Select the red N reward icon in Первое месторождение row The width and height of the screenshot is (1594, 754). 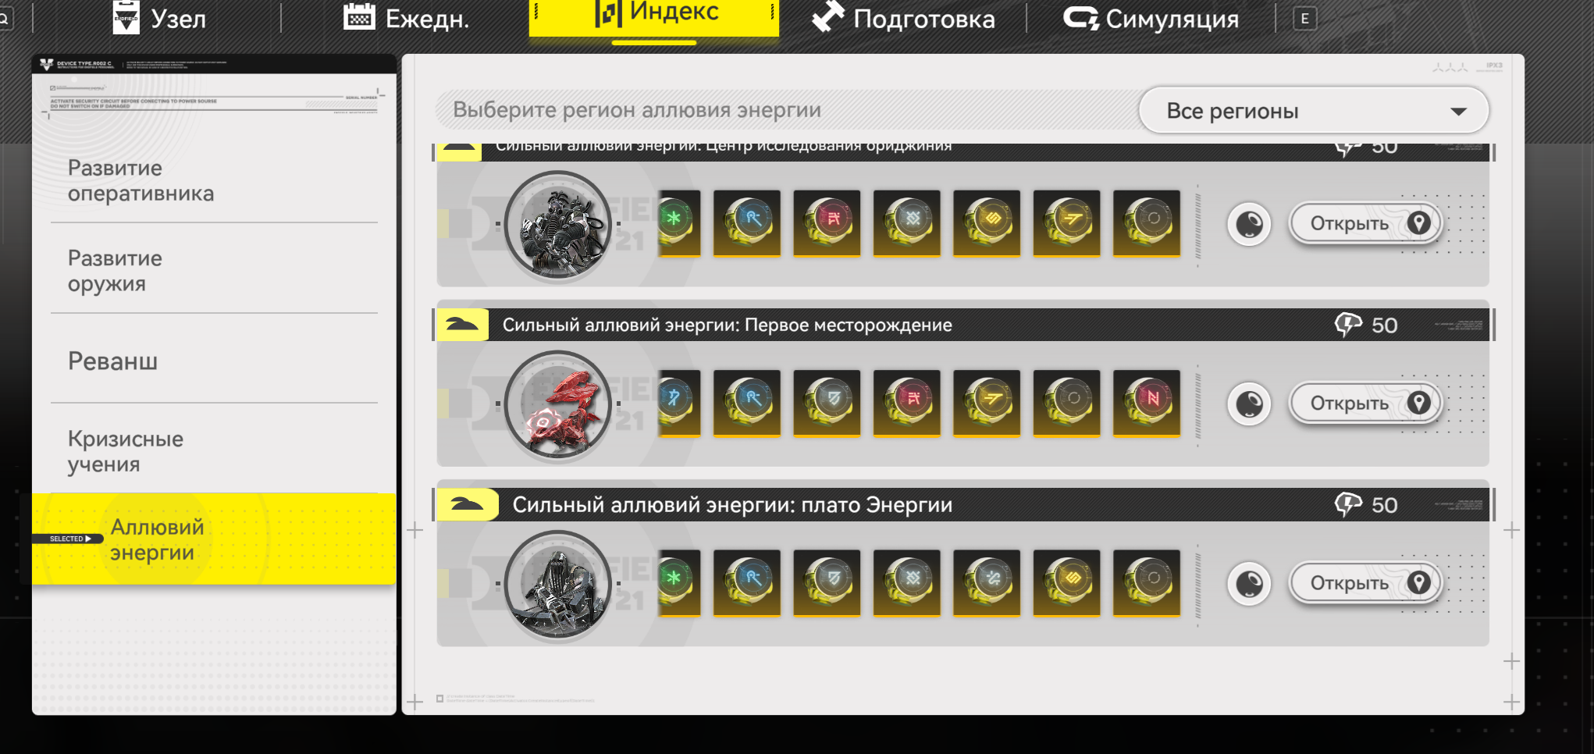pos(1147,404)
